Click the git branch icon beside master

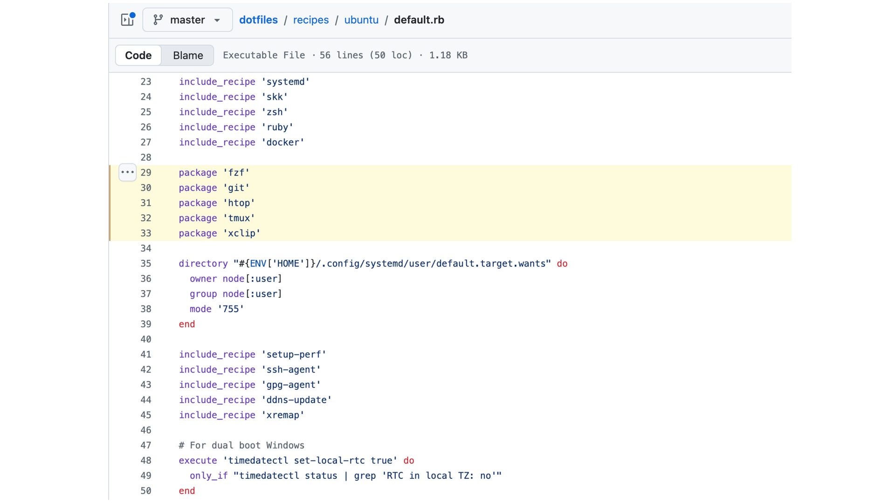[x=158, y=20]
